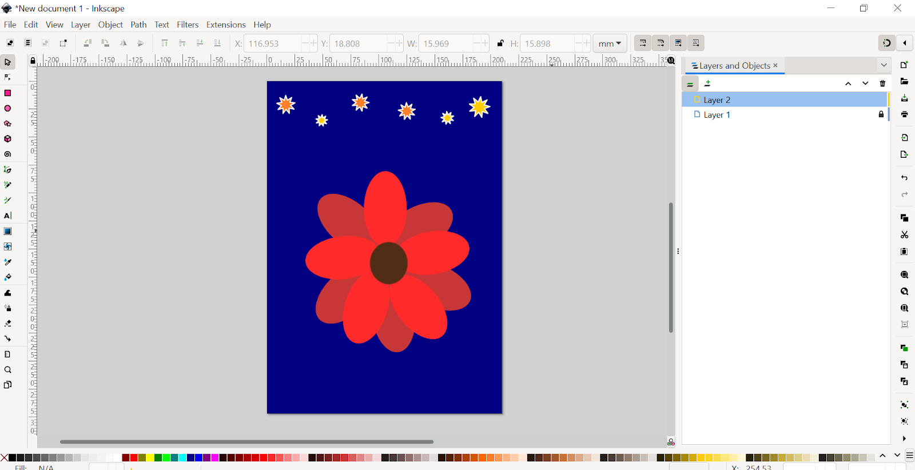Image resolution: width=915 pixels, height=470 pixels.
Task: Open the Object menu
Action: tap(110, 25)
